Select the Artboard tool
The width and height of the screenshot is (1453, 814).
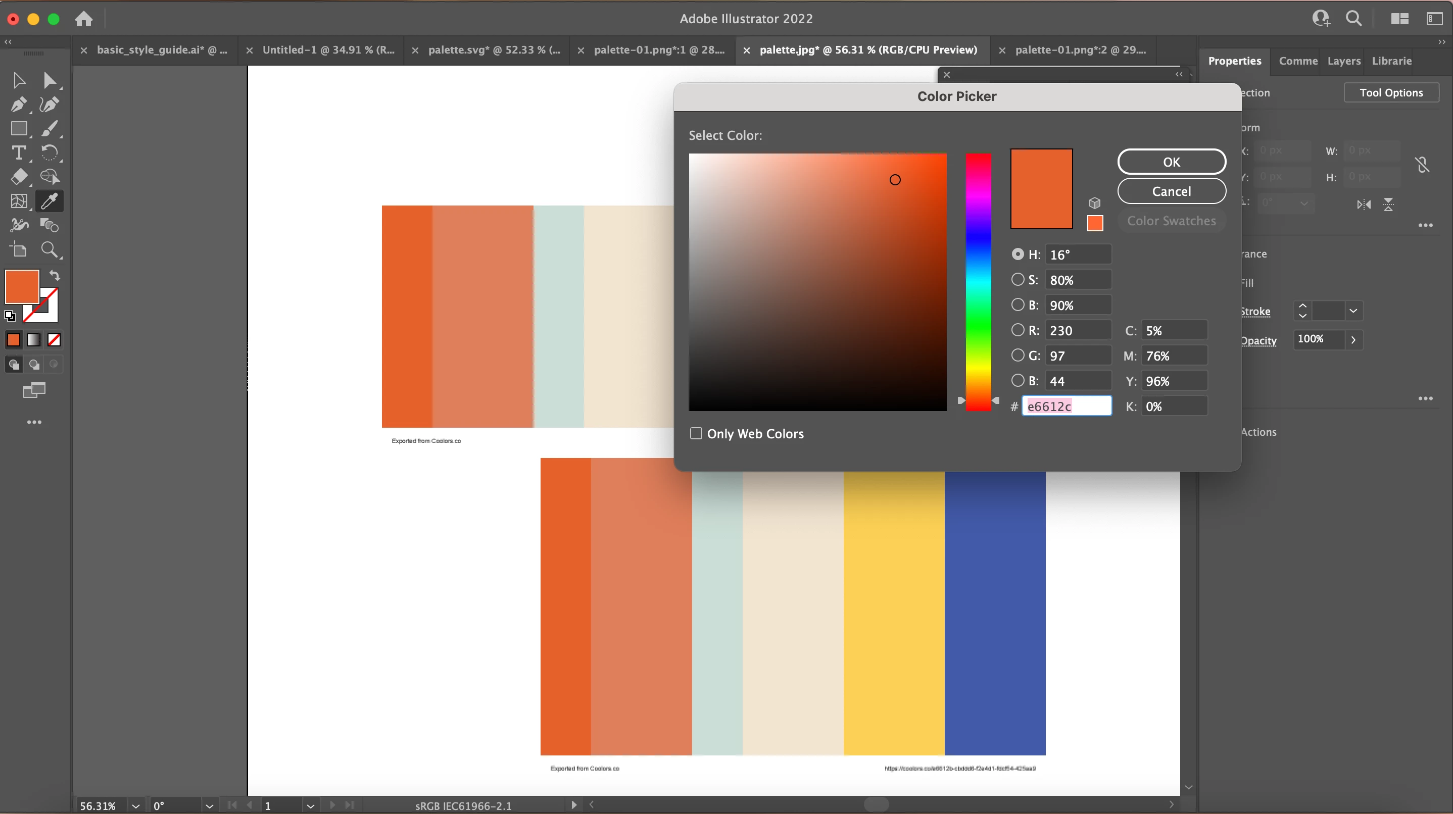point(18,250)
